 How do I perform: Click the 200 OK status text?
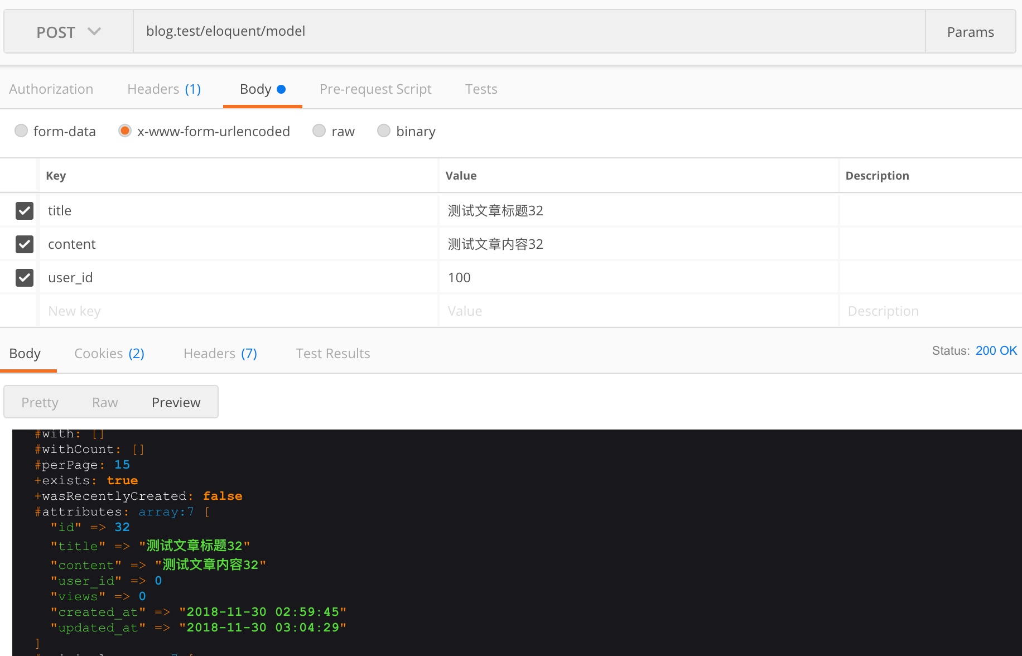[996, 350]
